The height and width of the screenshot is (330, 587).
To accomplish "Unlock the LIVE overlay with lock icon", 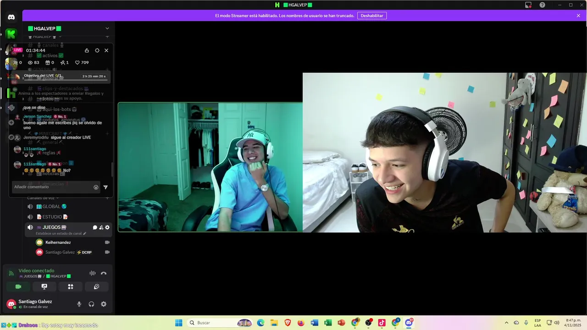I will point(87,50).
